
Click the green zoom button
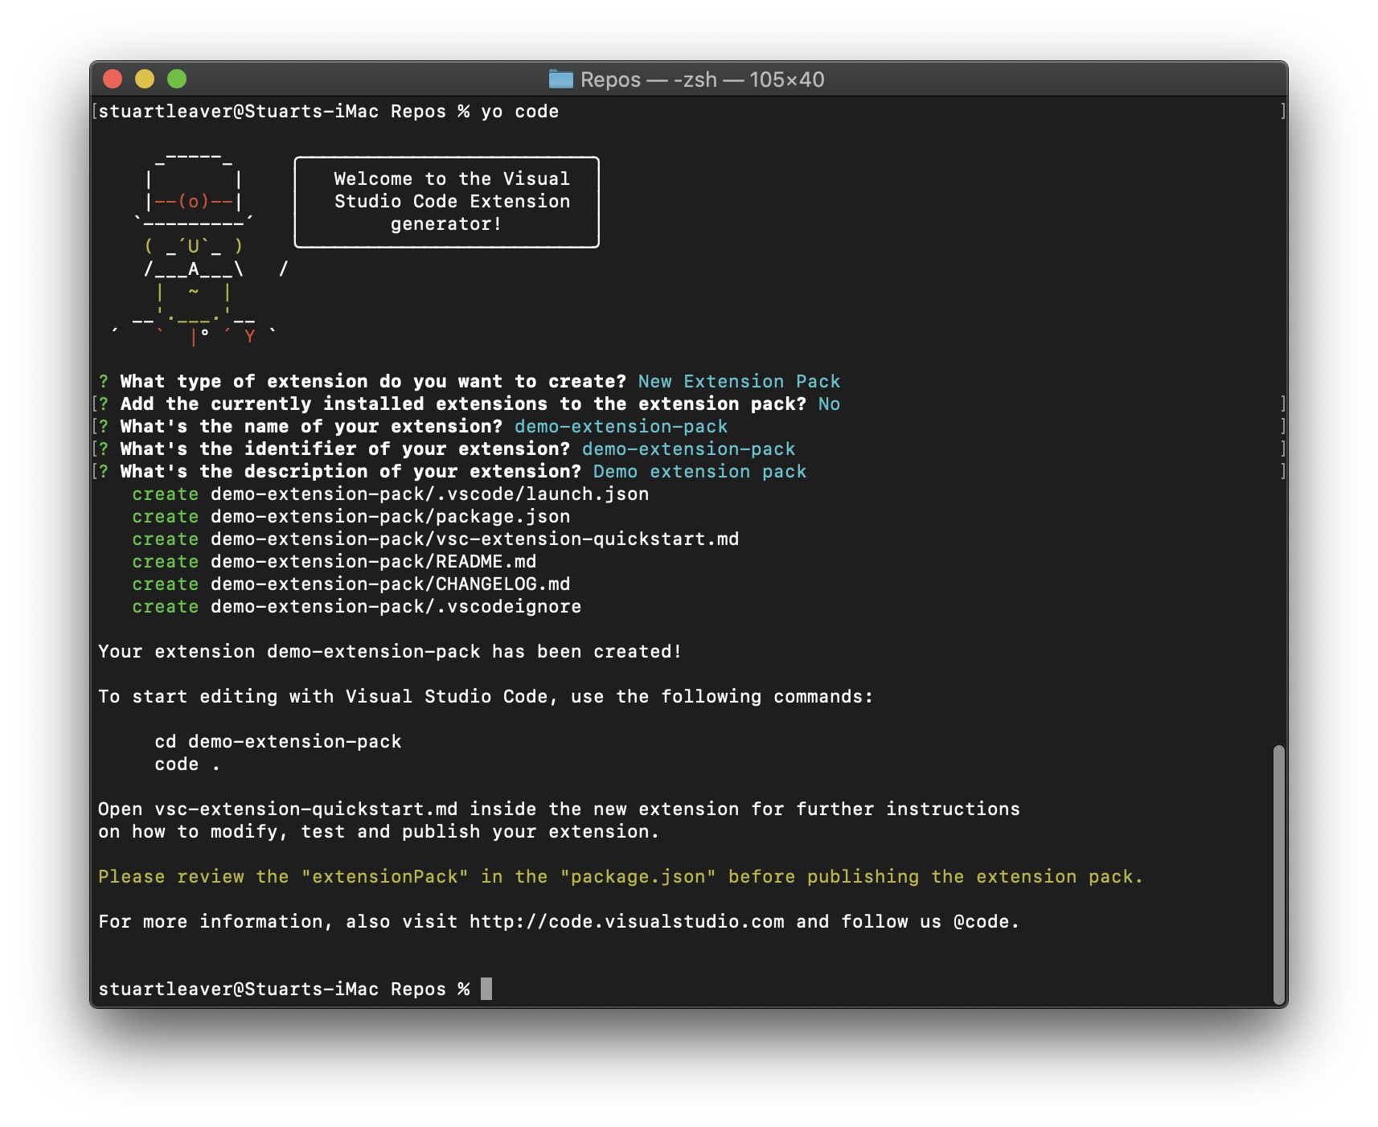[x=176, y=79]
